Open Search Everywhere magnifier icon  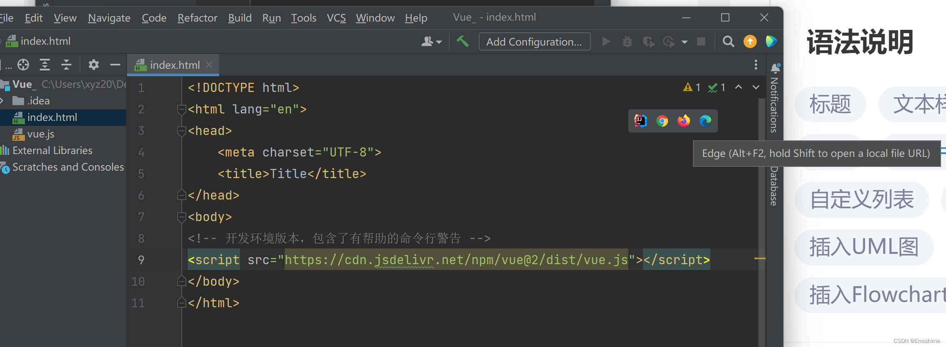point(728,41)
